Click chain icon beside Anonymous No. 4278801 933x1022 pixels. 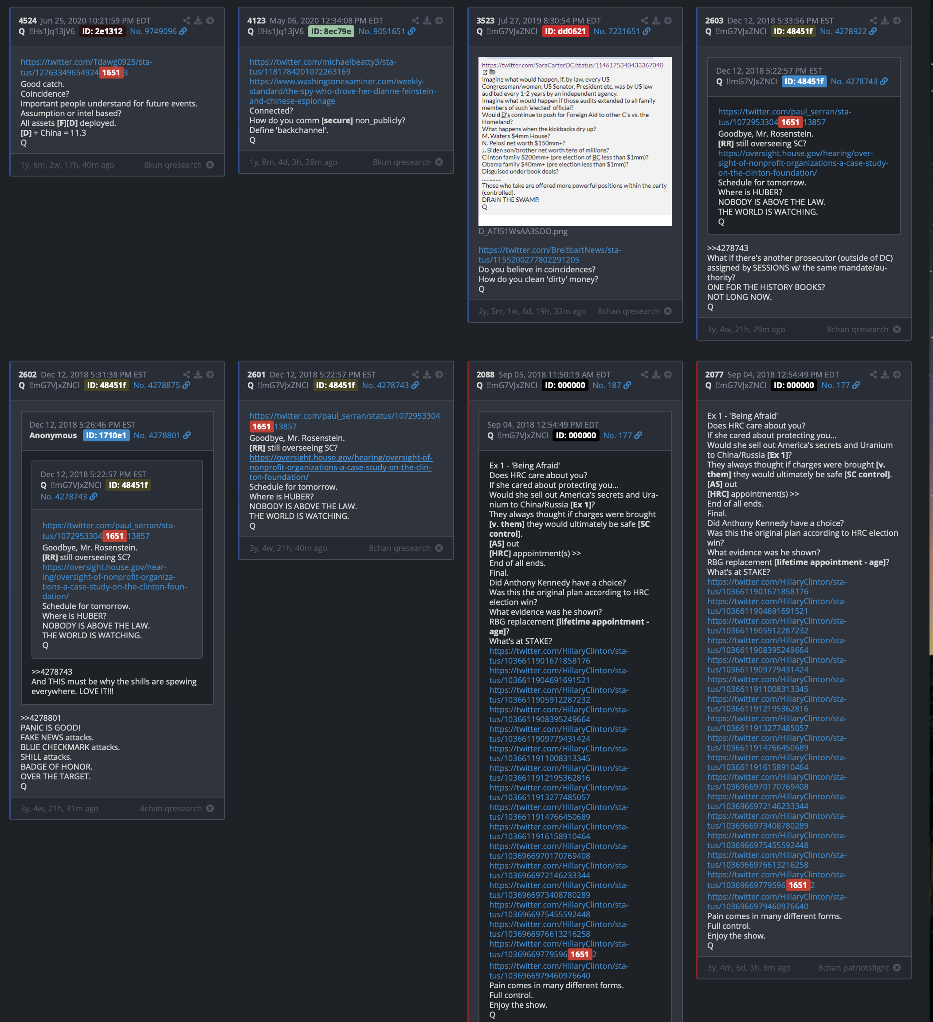point(187,436)
